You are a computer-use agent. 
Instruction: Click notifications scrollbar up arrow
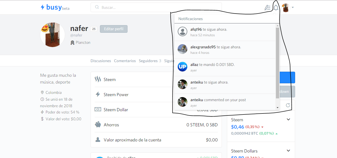(x=277, y=26)
